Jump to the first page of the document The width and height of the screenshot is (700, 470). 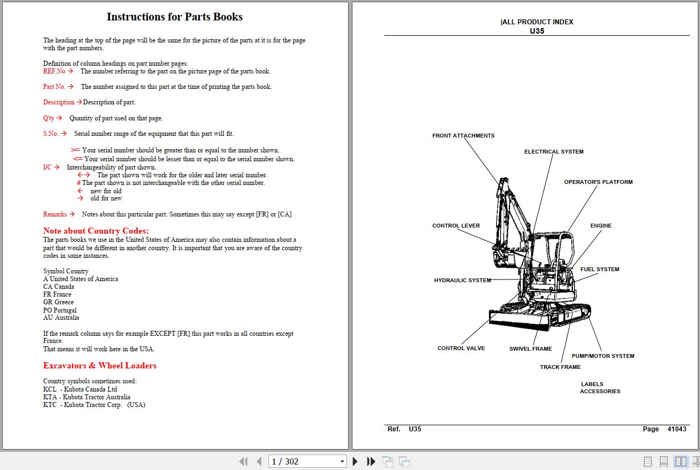tap(243, 461)
